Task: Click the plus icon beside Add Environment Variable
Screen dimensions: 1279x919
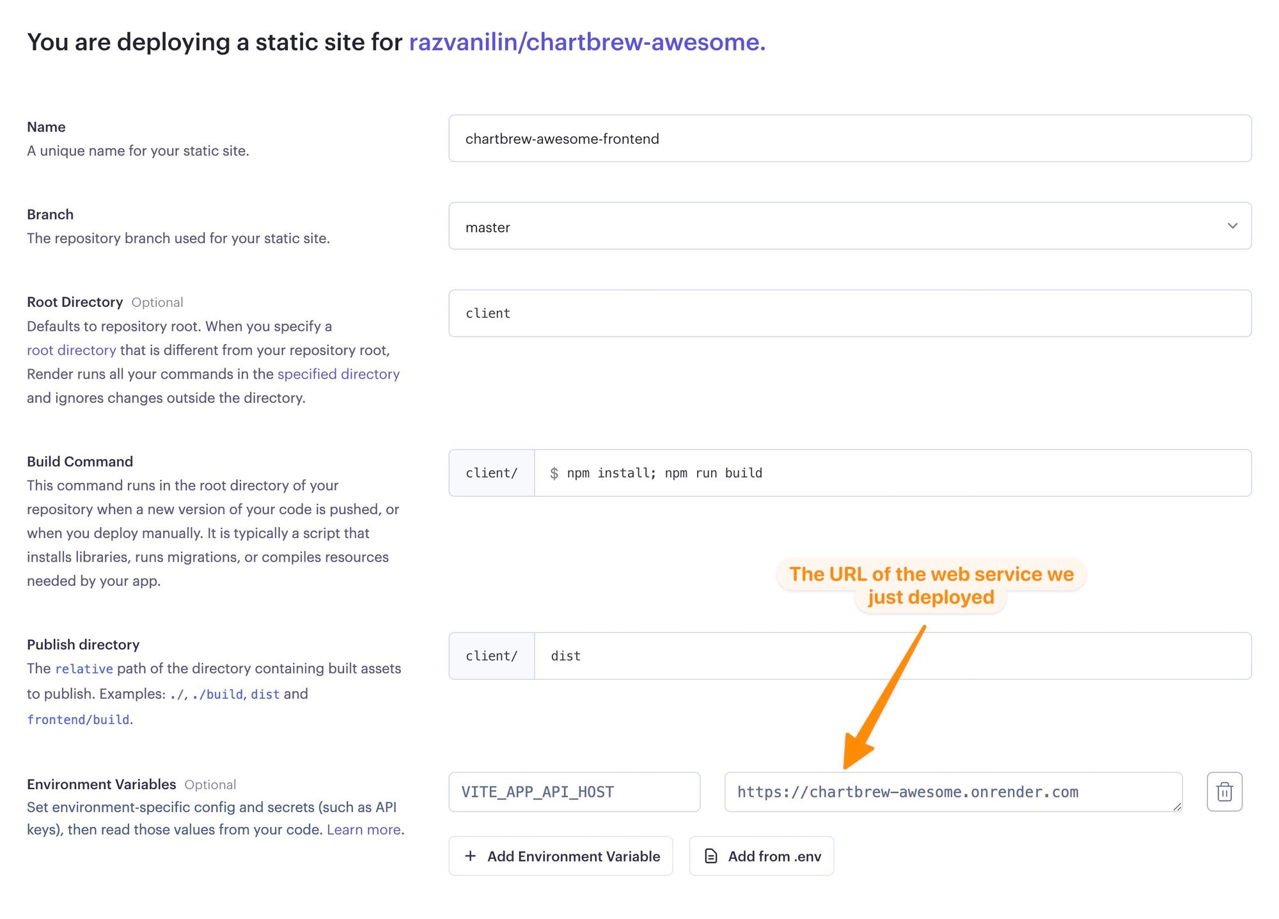Action: click(471, 856)
